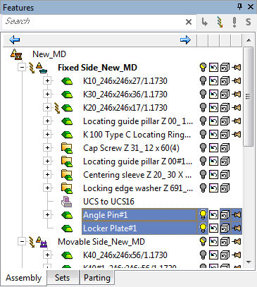Screen dimensions: 257x287
Task: Click the New_MD assembly root icon
Action: (16, 54)
